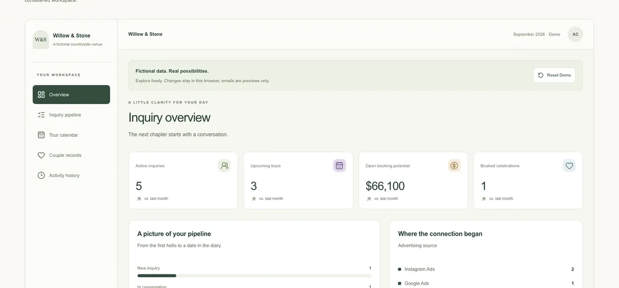
Task: Click Active inquiries value 5
Action: tap(138, 186)
